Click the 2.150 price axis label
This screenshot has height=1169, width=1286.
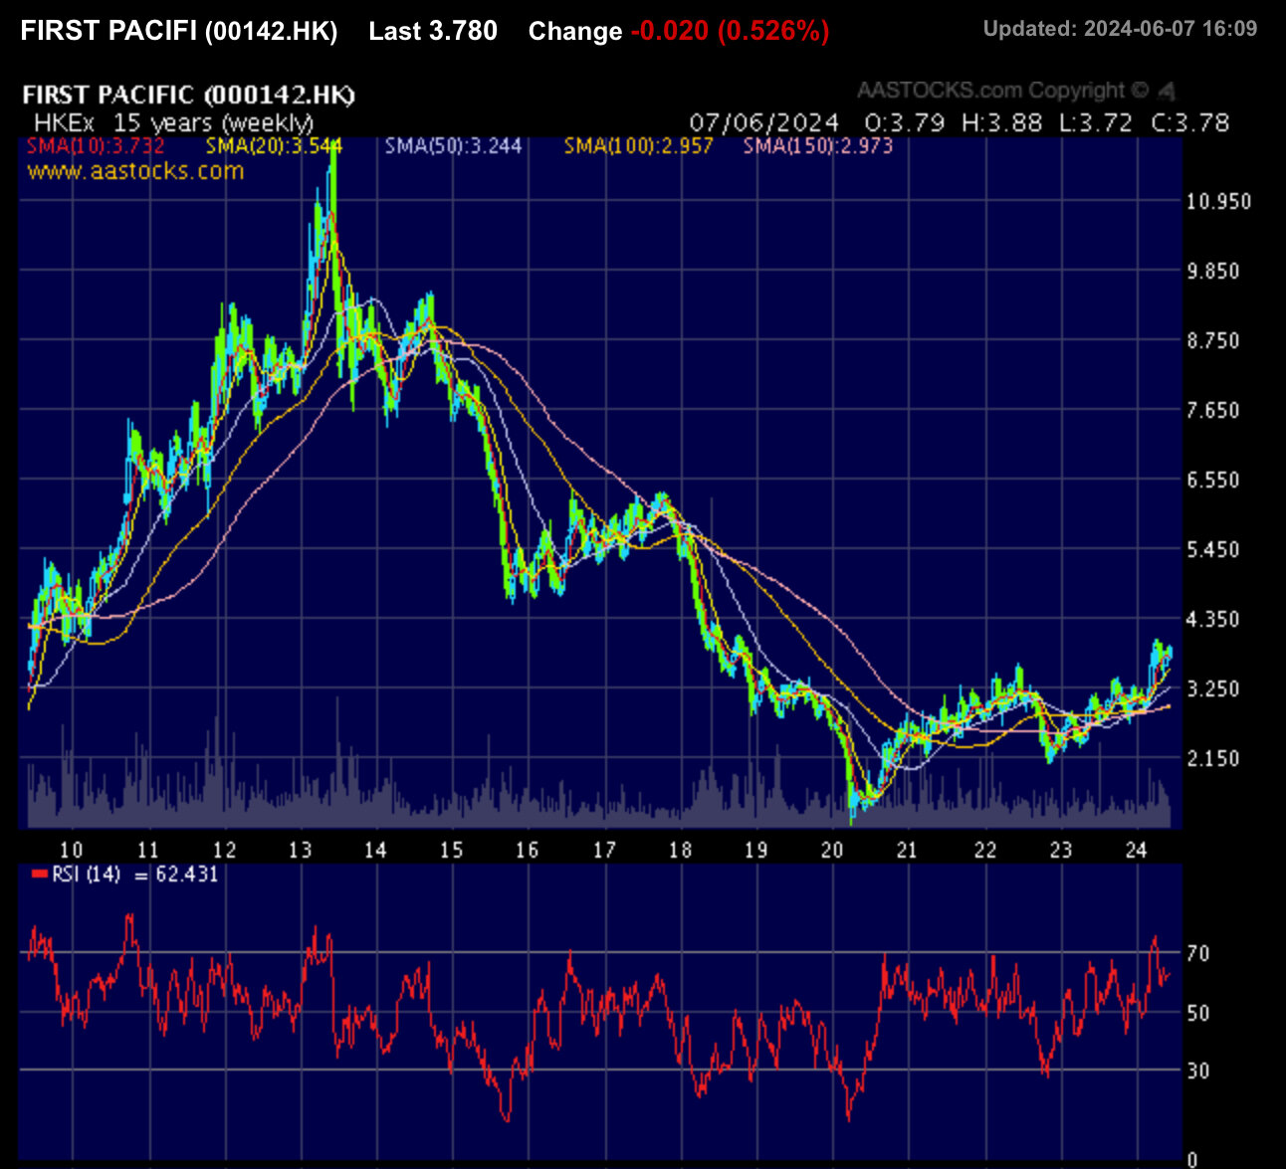(x=1213, y=758)
